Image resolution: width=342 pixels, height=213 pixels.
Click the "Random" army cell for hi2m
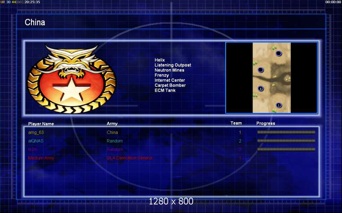(x=114, y=149)
